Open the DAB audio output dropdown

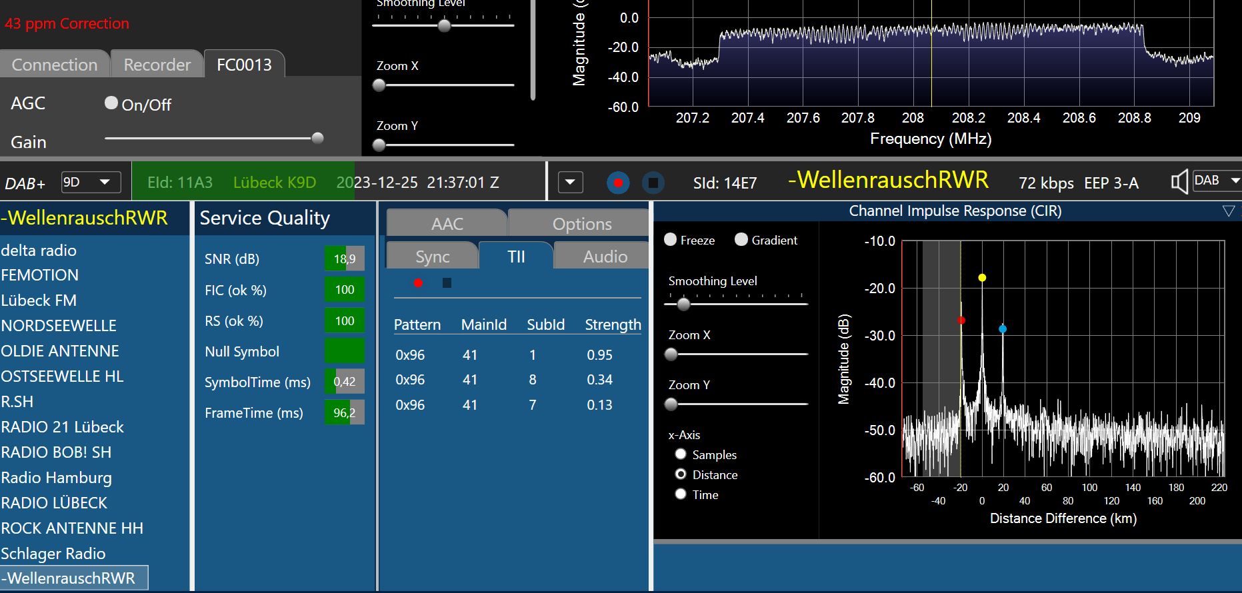point(1217,181)
